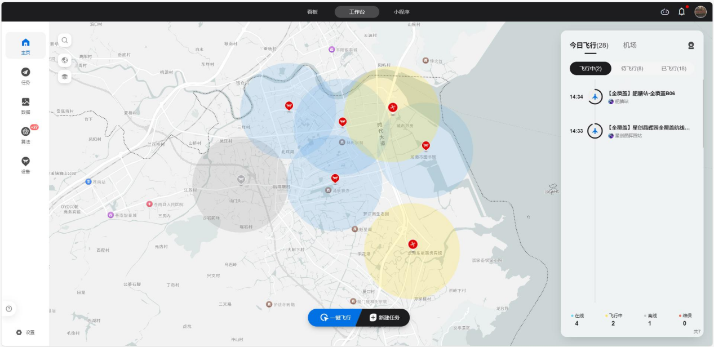714x347 pixels.
Task: Click the 一键飞行 button
Action: point(335,318)
